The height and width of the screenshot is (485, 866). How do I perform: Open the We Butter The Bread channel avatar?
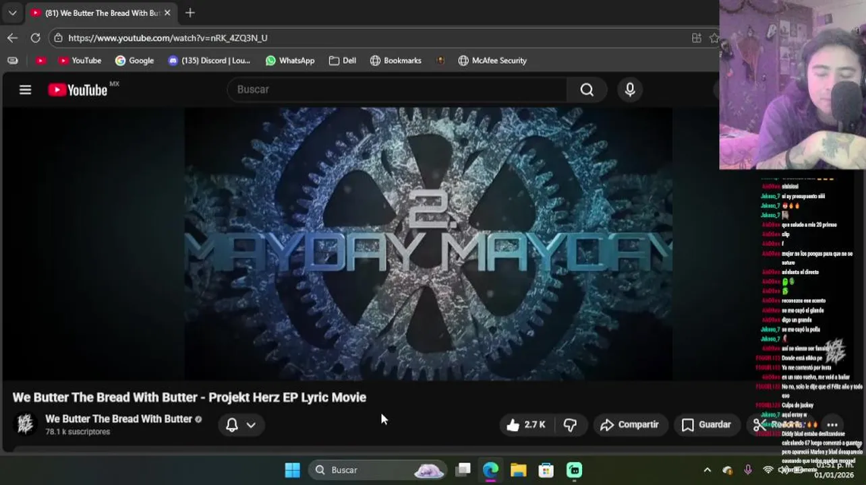pyautogui.click(x=25, y=424)
